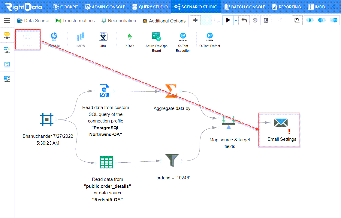Click the add new scenario icon with green plus
The height and width of the screenshot is (218, 341).
7,50
